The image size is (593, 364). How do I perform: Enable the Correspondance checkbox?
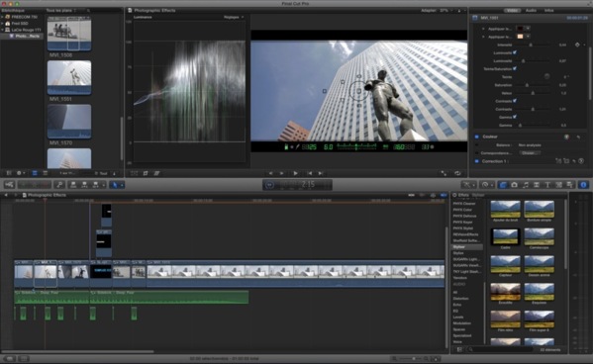476,153
